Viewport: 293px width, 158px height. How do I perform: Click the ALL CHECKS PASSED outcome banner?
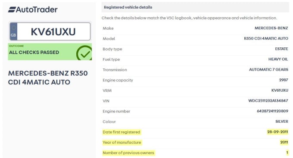pos(50,52)
